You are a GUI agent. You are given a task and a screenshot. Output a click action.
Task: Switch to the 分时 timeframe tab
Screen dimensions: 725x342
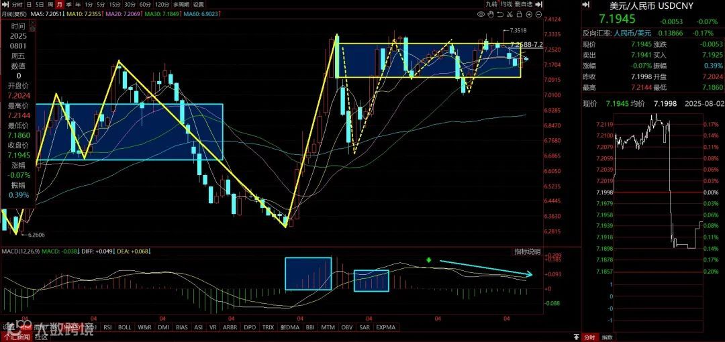[17, 5]
